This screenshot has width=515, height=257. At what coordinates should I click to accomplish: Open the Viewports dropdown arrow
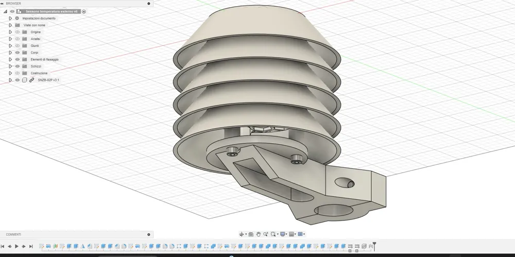coord(304,234)
